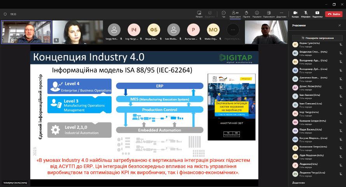Select Іван Іванюк in participants list

pos(307,95)
